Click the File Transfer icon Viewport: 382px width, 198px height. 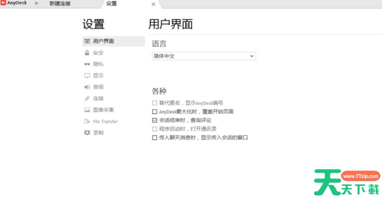tap(87, 121)
